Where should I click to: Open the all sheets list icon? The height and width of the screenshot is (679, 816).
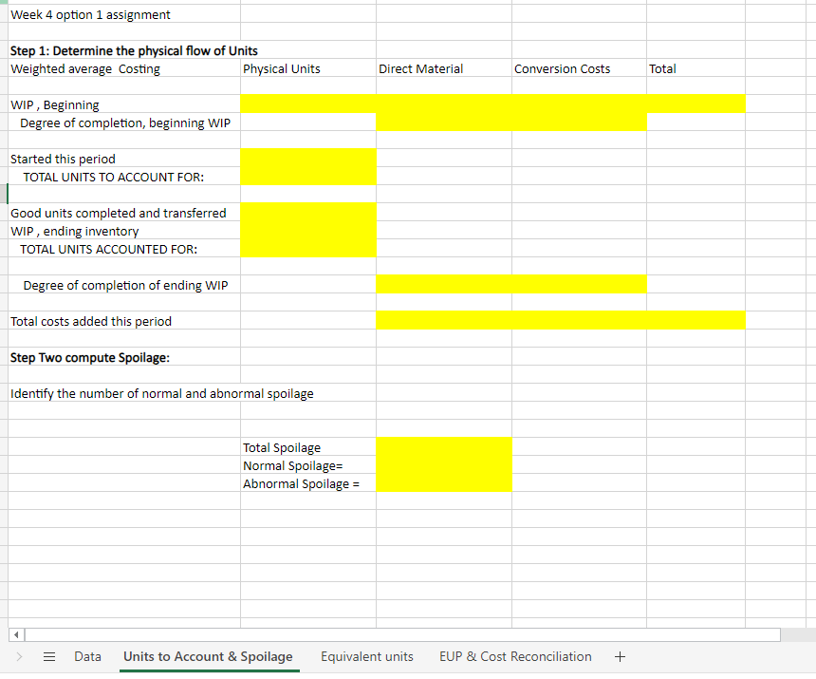coord(49,656)
